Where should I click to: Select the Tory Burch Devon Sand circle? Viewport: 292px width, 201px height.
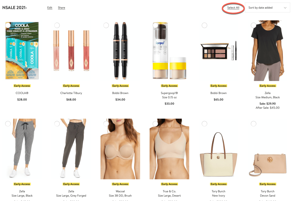tap(254, 123)
